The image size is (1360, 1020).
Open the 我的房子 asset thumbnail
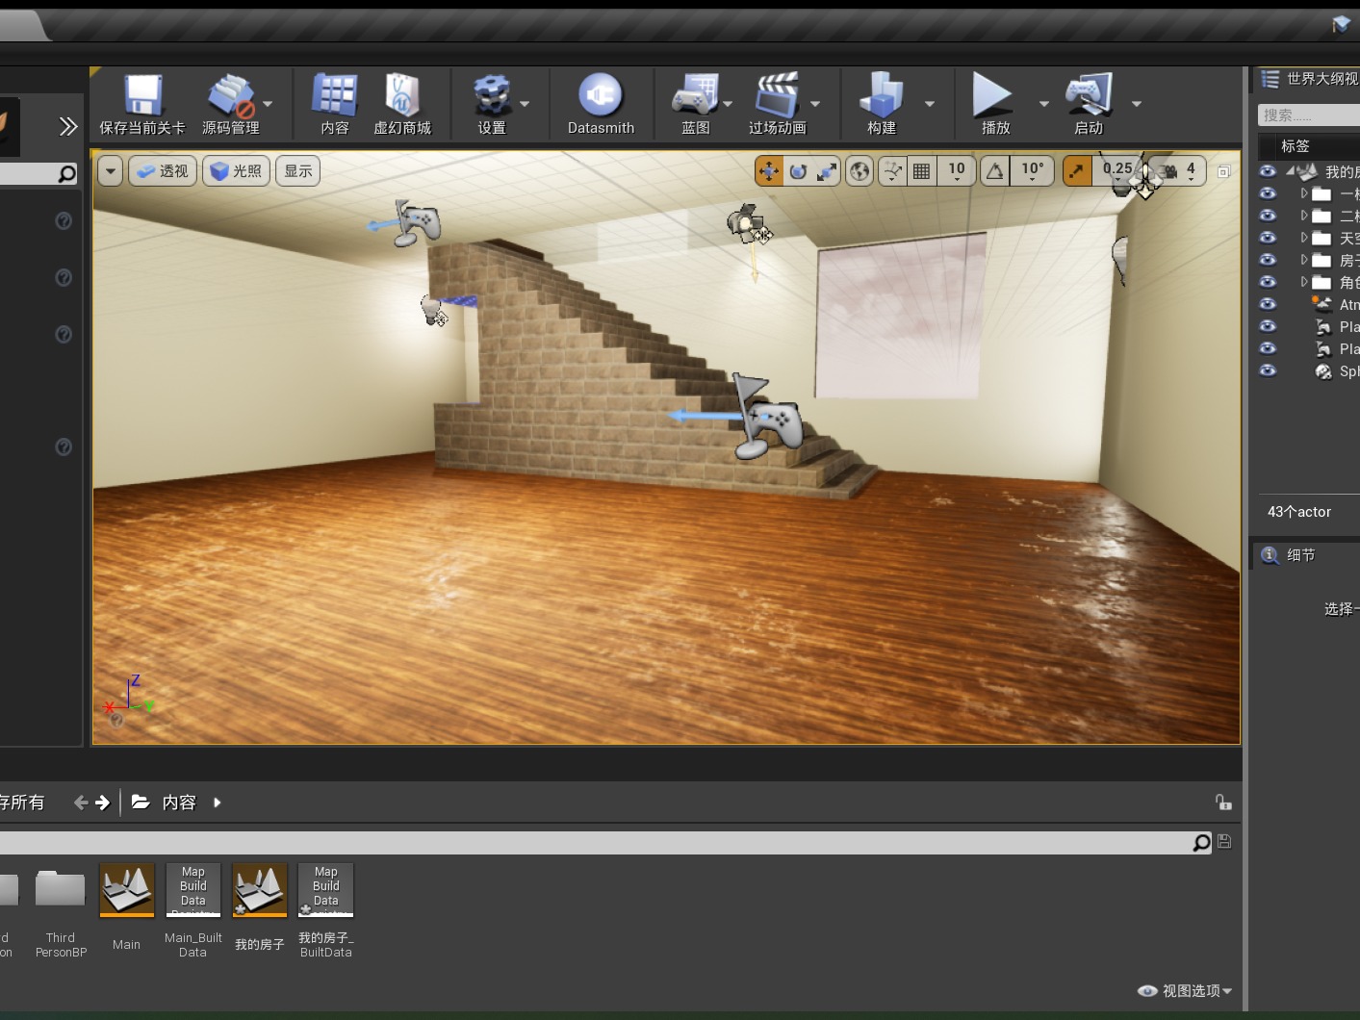(259, 890)
